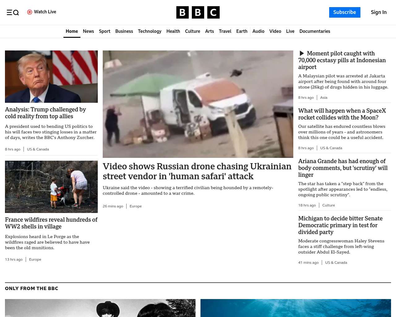The width and height of the screenshot is (396, 317).
Task: Click the summary about the Malaysian pilot arrested
Action: (343, 81)
